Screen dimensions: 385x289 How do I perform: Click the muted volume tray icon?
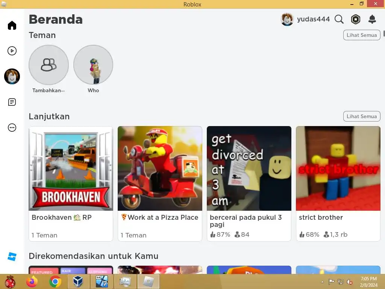point(349,282)
